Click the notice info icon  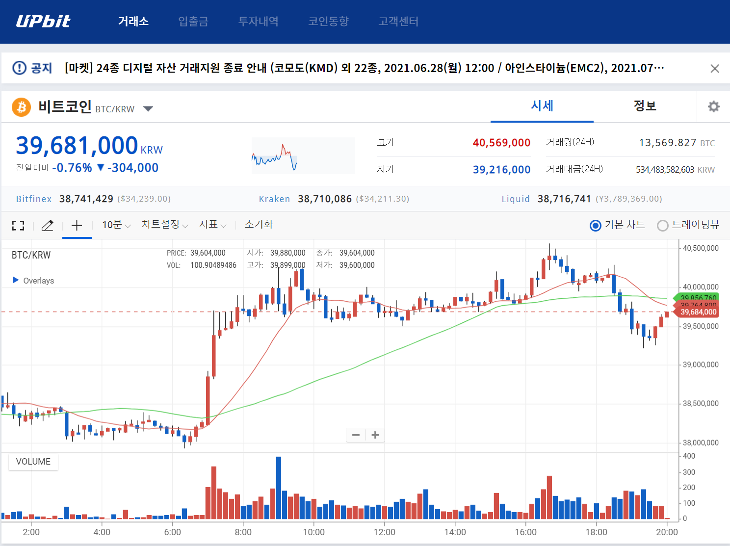coord(19,68)
